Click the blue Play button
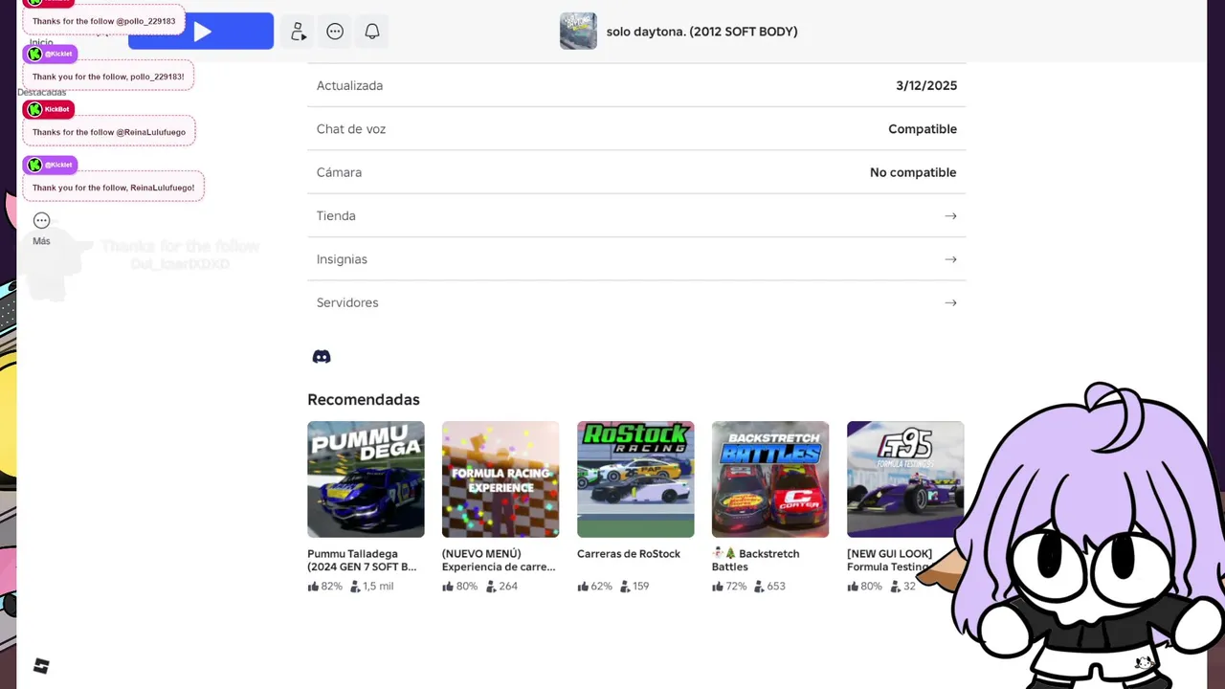1225x689 pixels. (201, 31)
